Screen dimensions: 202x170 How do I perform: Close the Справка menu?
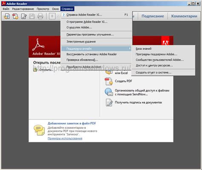[67, 9]
